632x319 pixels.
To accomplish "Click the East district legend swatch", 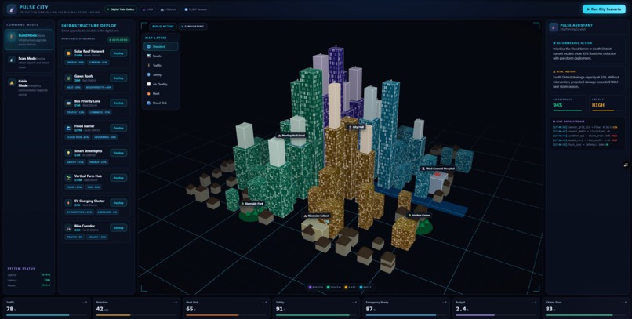I will click(346, 287).
